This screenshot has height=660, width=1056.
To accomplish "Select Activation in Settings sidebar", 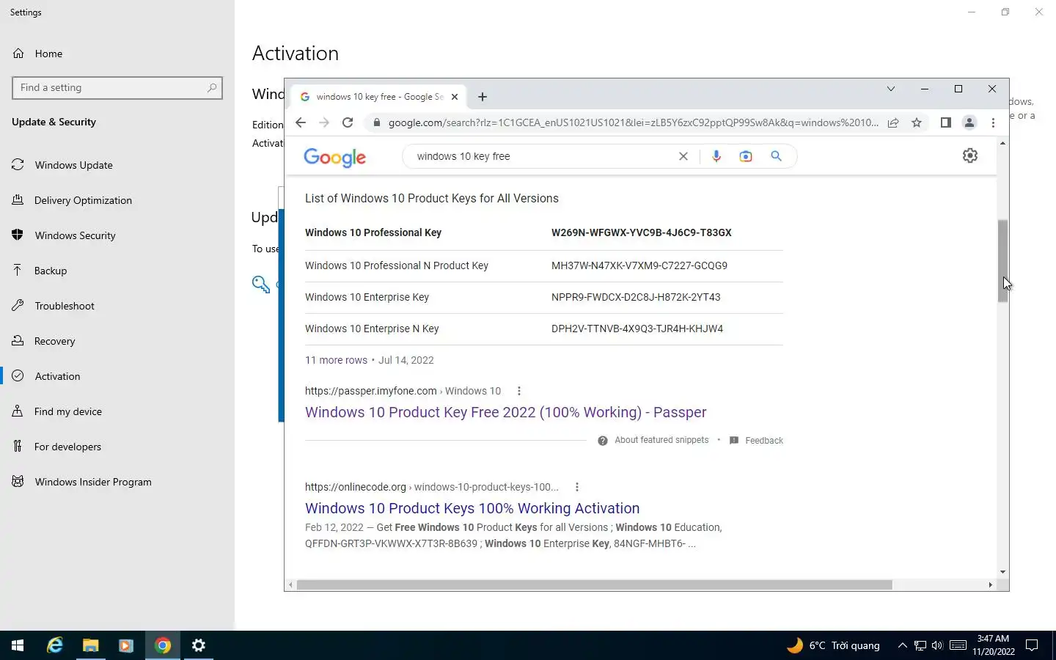I will click(117, 376).
